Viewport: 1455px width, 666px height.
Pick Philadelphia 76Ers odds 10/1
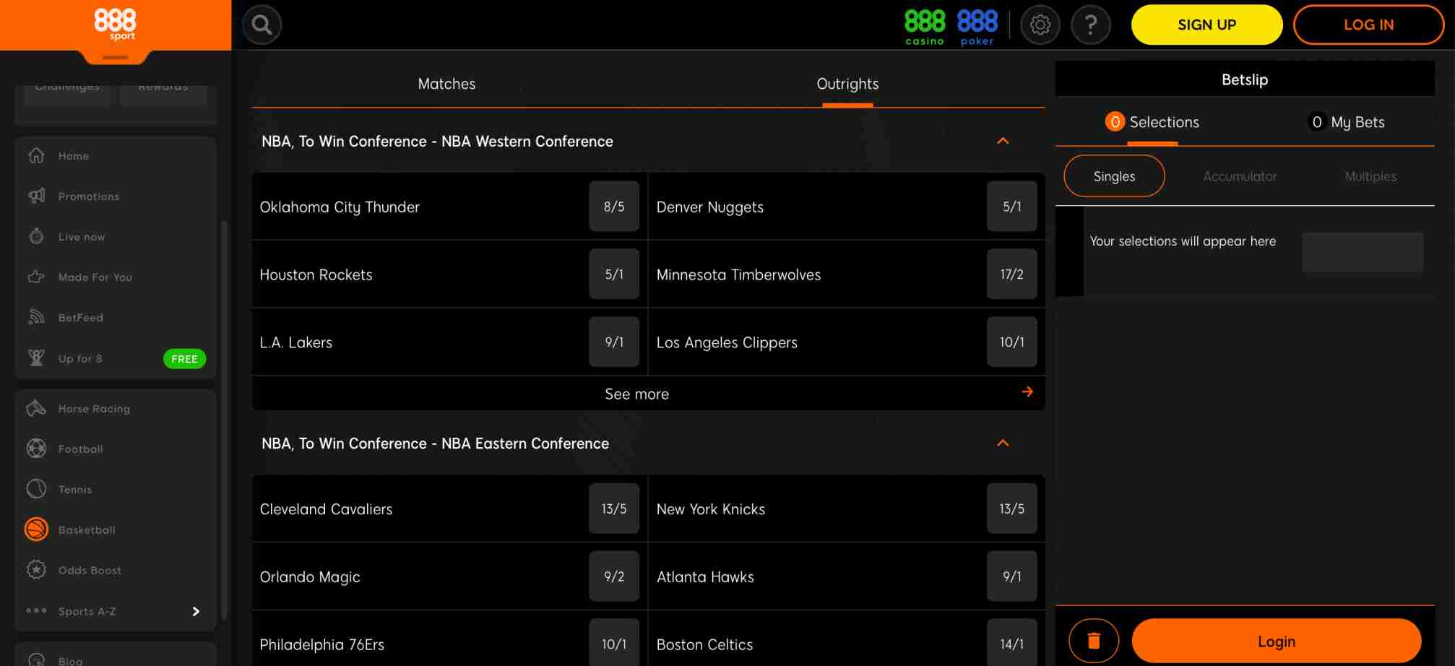click(614, 643)
